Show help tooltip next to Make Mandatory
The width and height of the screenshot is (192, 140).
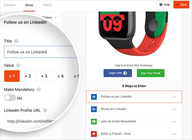(39, 89)
